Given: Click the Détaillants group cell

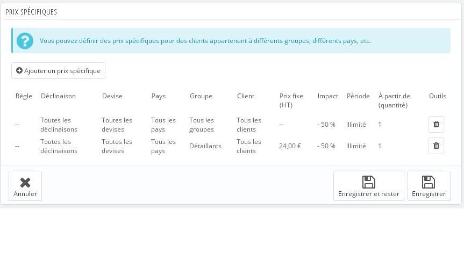Looking at the screenshot, I should [x=205, y=146].
